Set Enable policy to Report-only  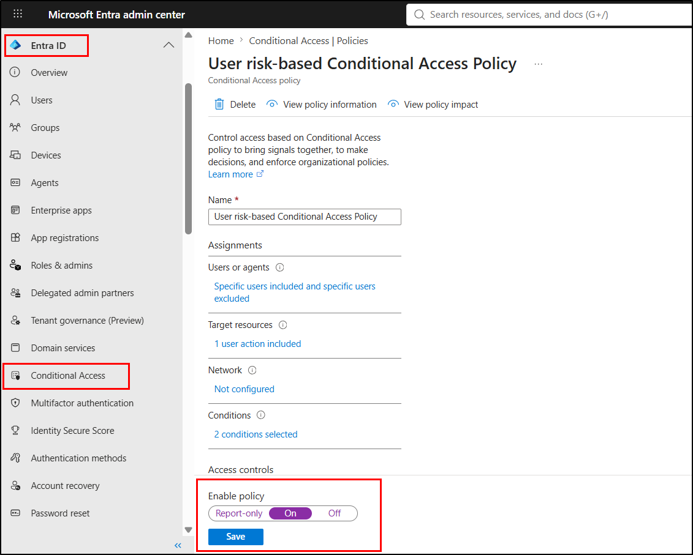click(x=239, y=513)
